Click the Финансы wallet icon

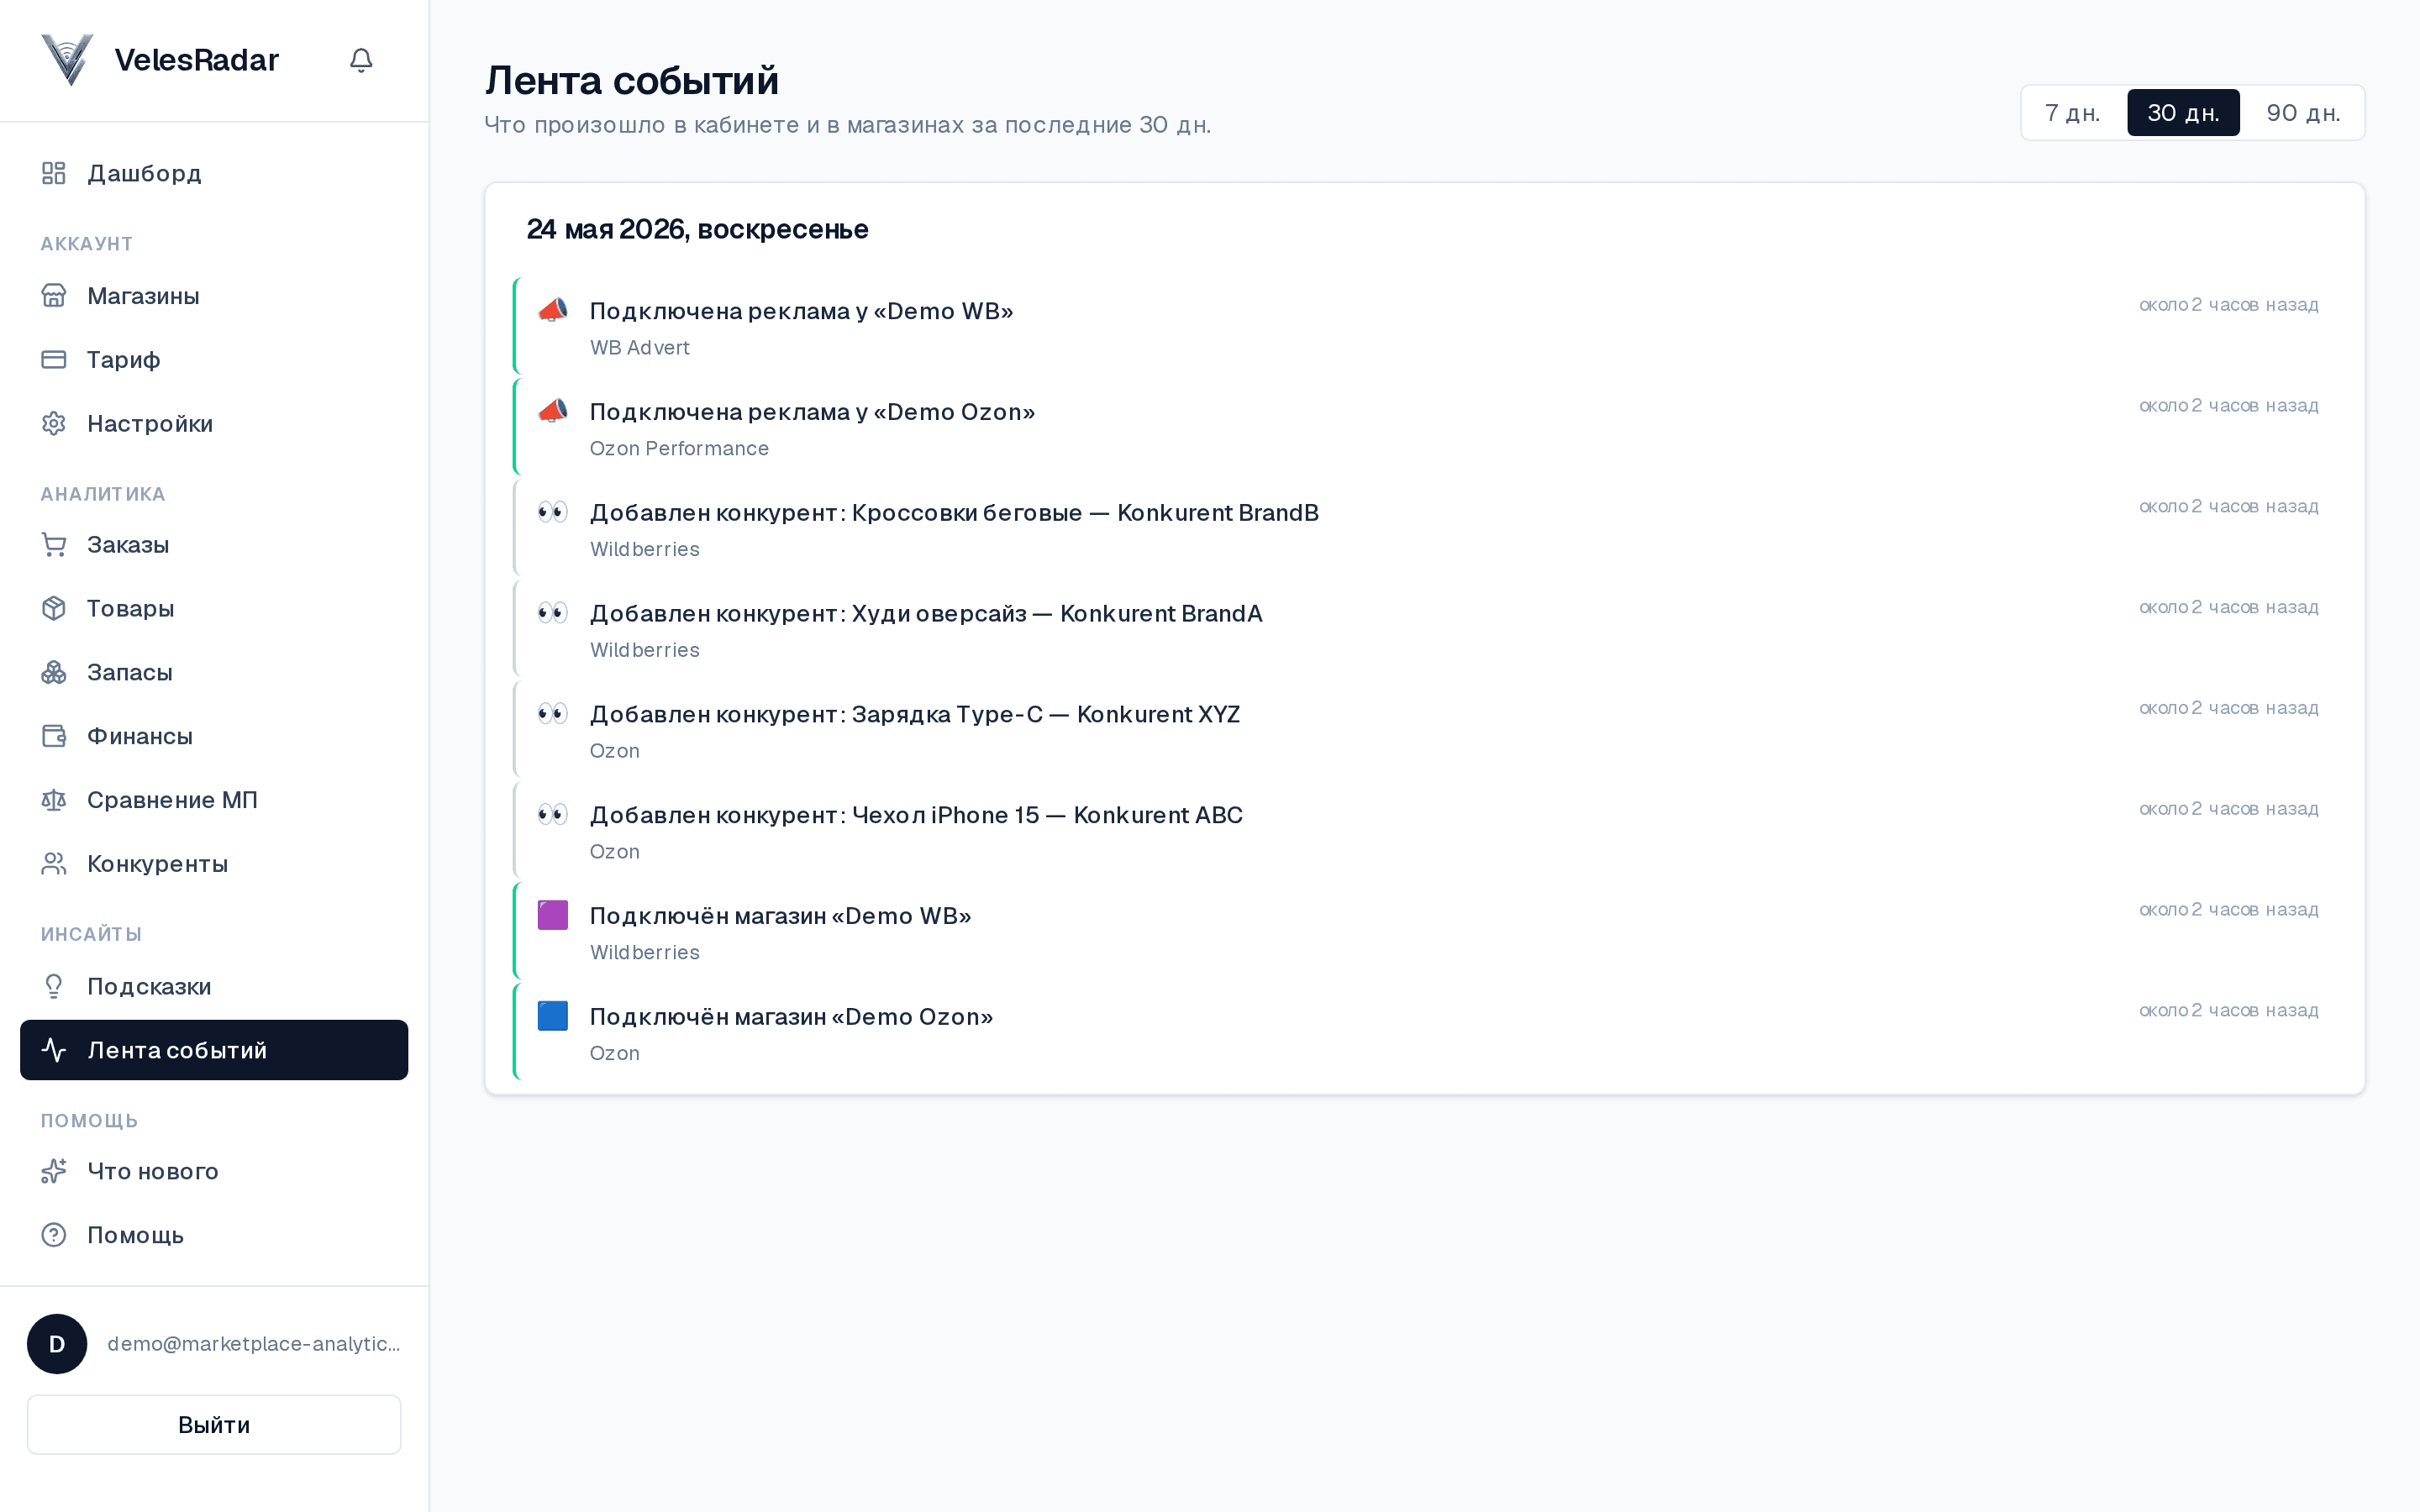[54, 736]
